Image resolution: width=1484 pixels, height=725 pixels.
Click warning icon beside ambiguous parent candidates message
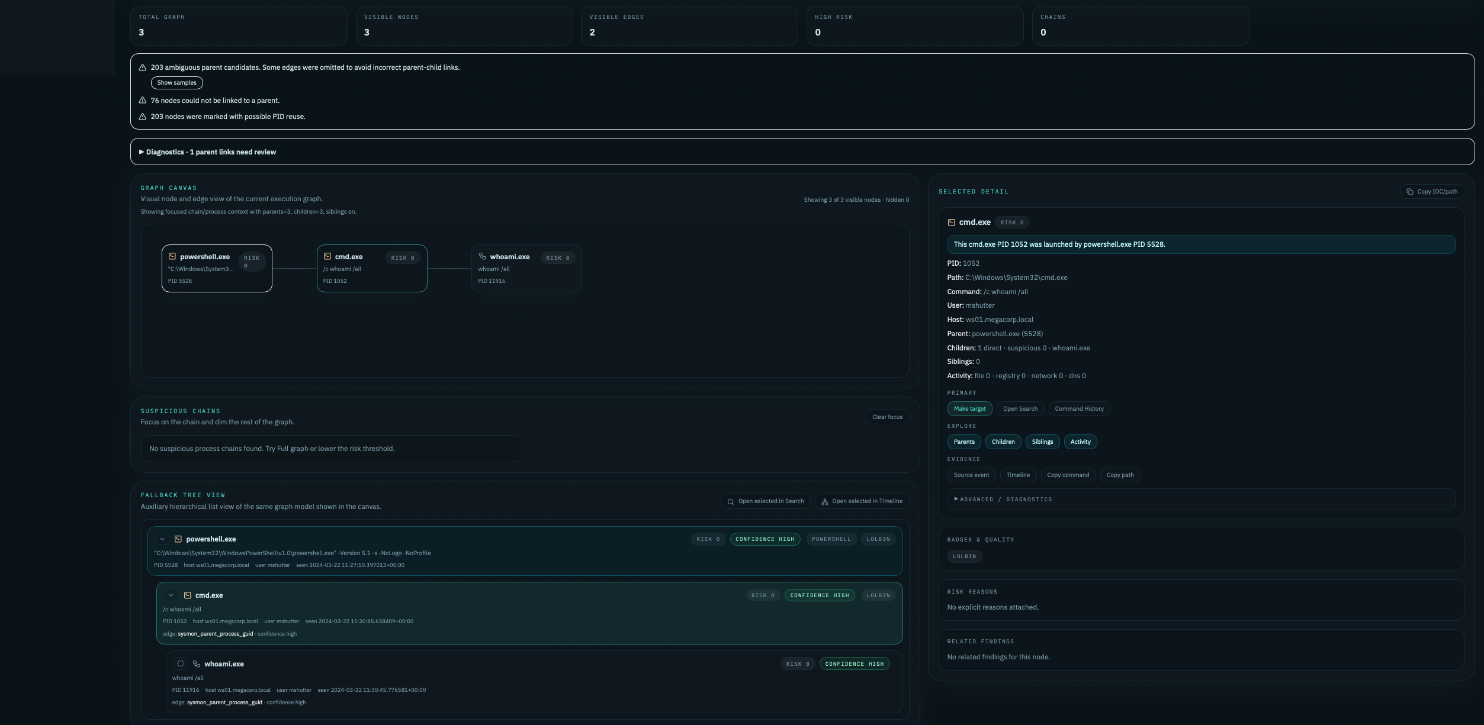pyautogui.click(x=143, y=67)
